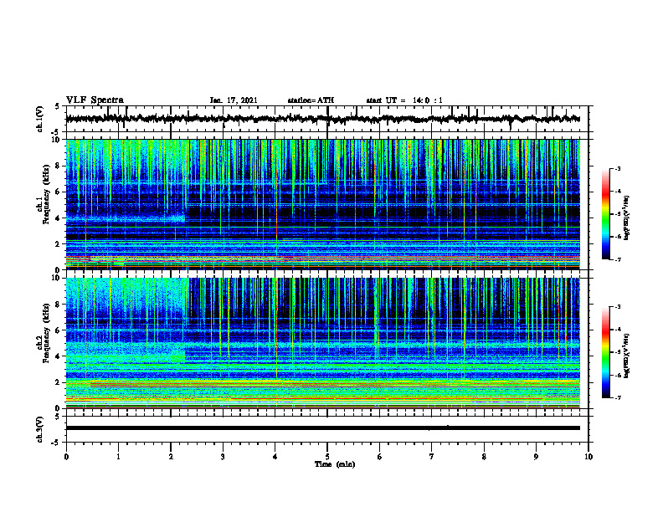
Task: Click inside the ch.1 spectrogram panel
Action: (x=322, y=204)
